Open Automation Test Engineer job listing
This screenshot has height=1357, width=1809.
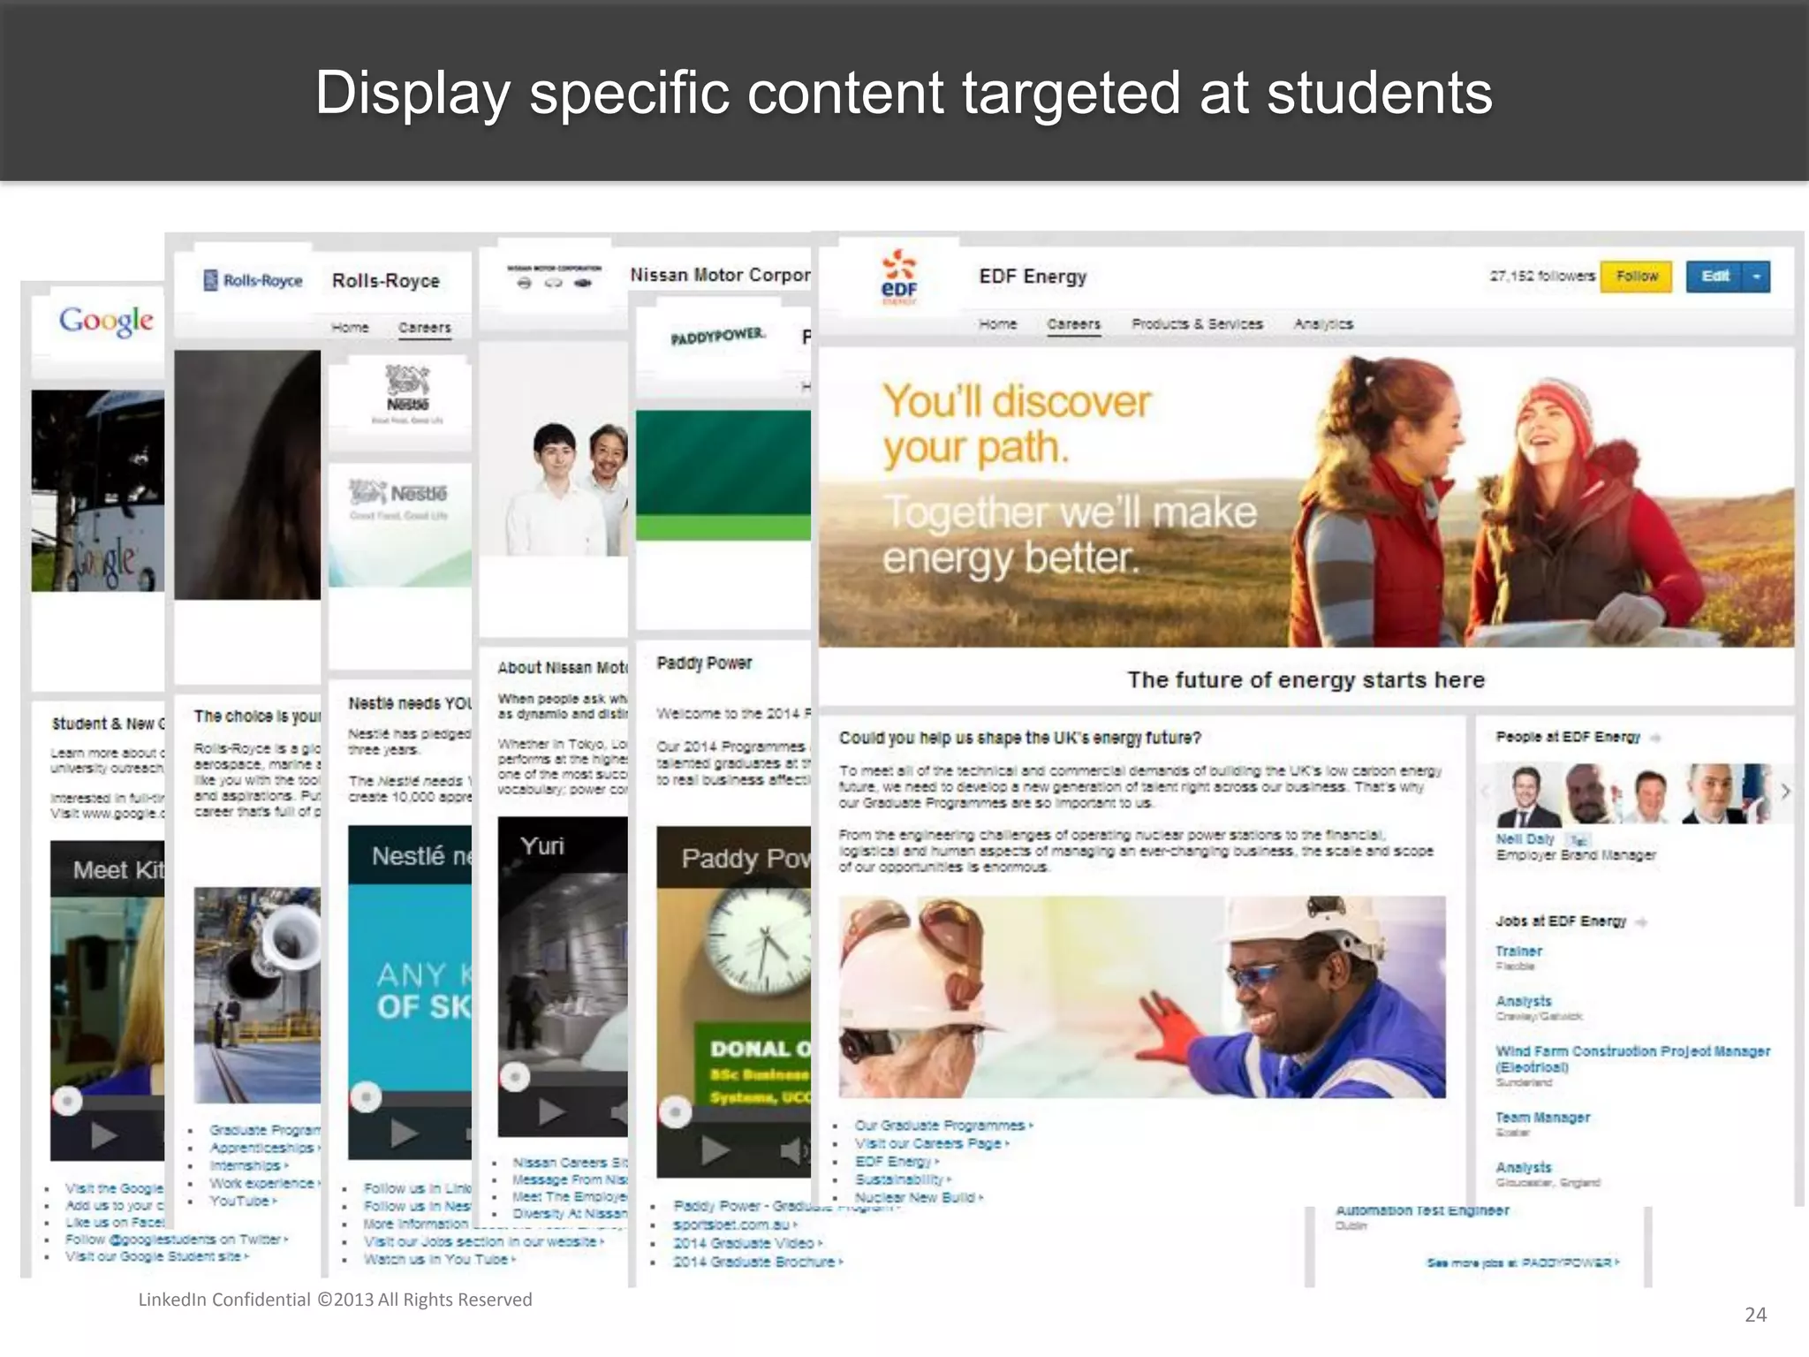[1422, 1210]
